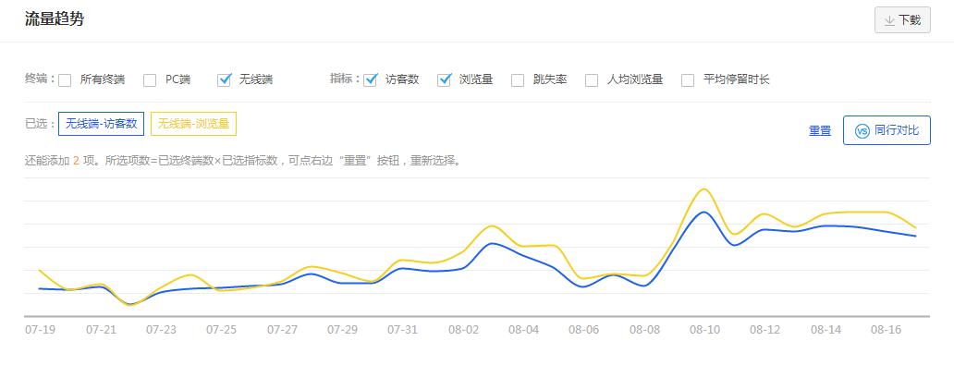Open 同行对比 comparison

coord(887,130)
